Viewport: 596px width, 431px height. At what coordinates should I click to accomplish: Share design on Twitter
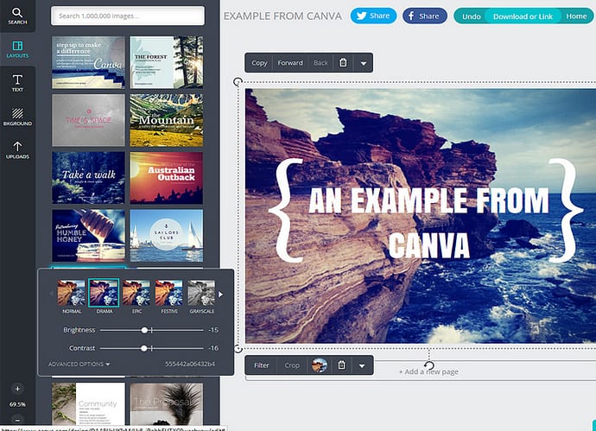coord(373,16)
